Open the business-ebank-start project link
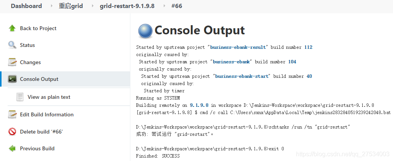The image size is (393, 161). 242,76
